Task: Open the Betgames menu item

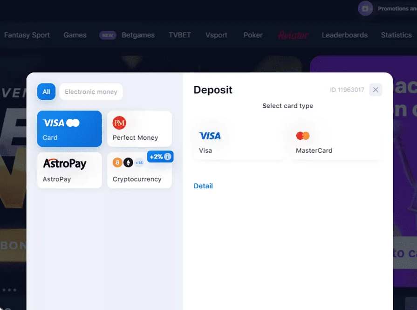Action: pos(138,35)
